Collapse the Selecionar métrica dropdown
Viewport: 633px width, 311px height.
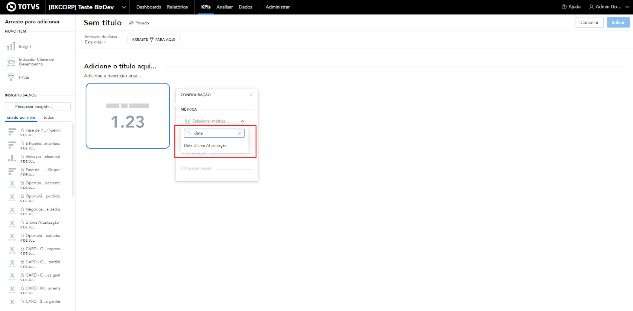(x=243, y=121)
